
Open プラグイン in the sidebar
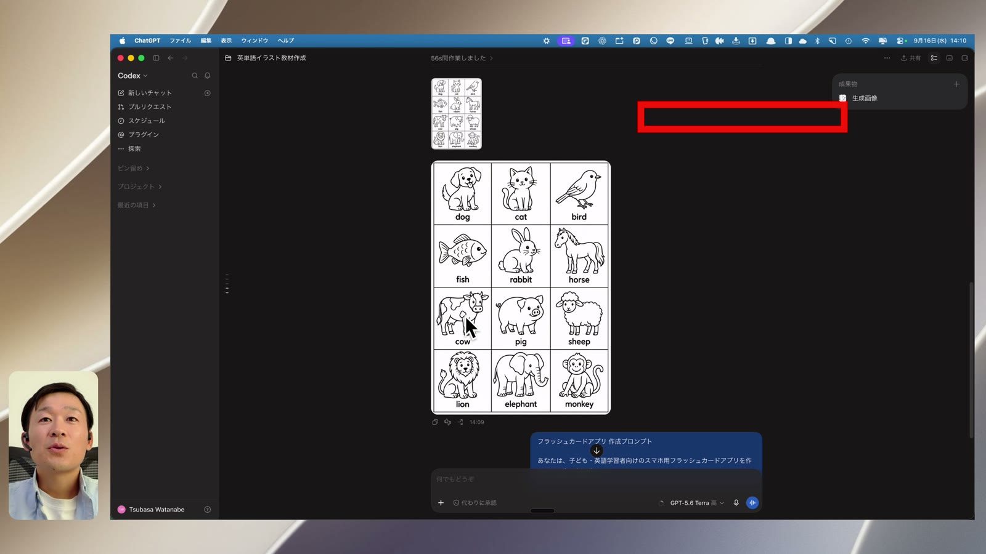(143, 134)
